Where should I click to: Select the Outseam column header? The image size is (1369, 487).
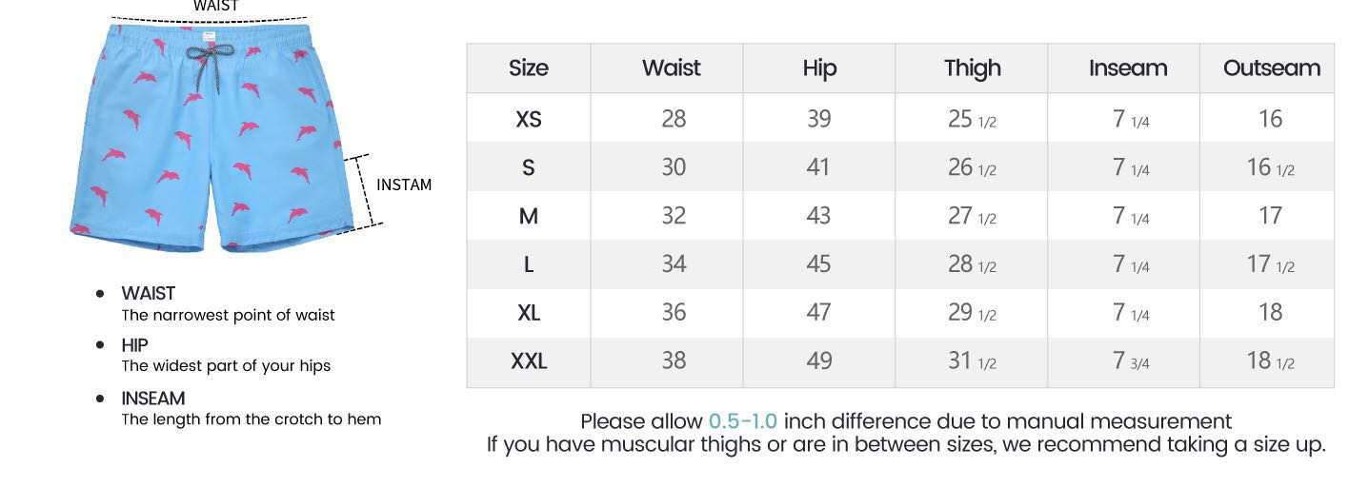pos(1271,68)
